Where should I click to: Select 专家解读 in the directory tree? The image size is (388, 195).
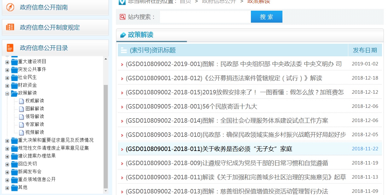(x=35, y=124)
